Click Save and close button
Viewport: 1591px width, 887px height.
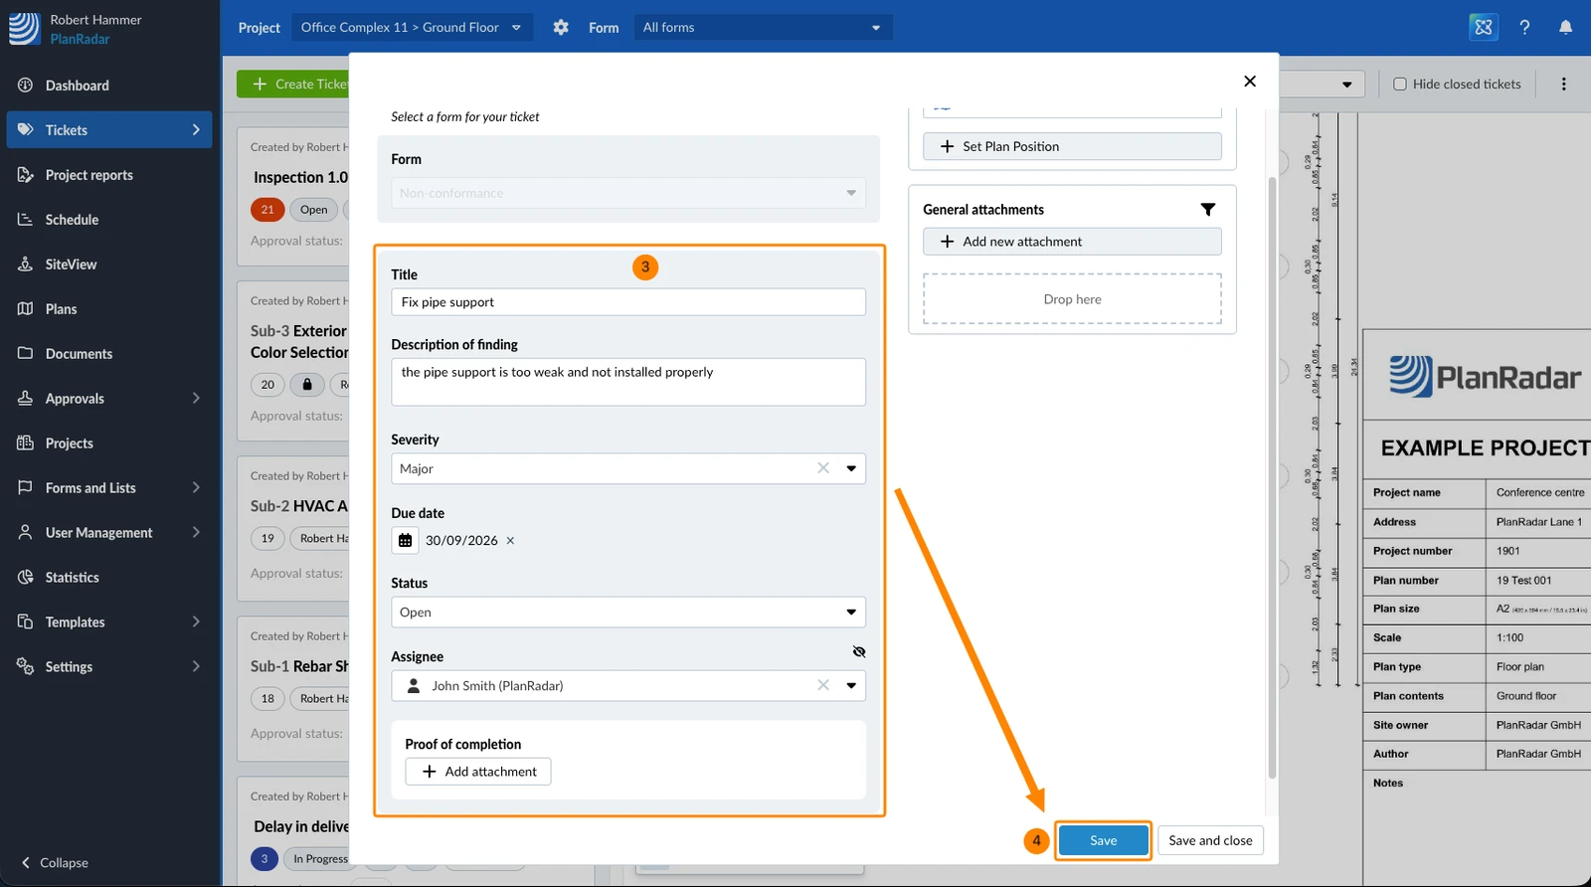coord(1211,840)
